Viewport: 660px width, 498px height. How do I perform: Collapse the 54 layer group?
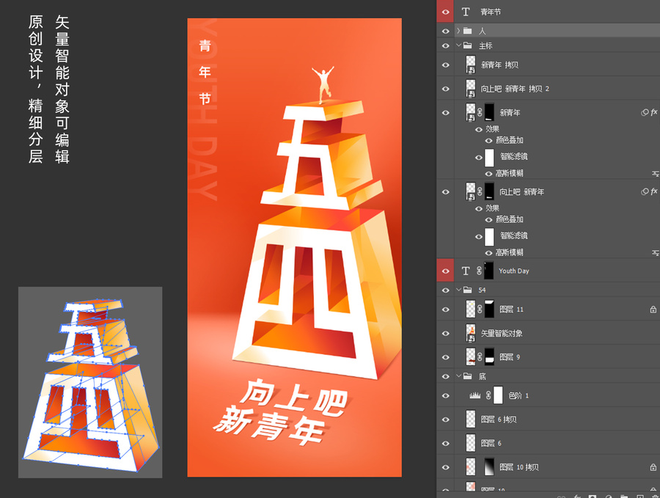pos(458,290)
